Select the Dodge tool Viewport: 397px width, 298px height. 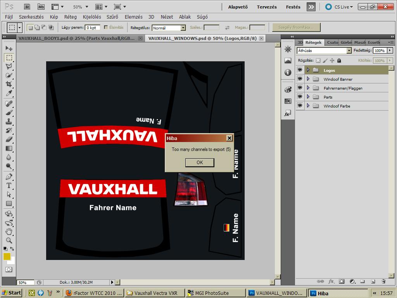point(9,166)
